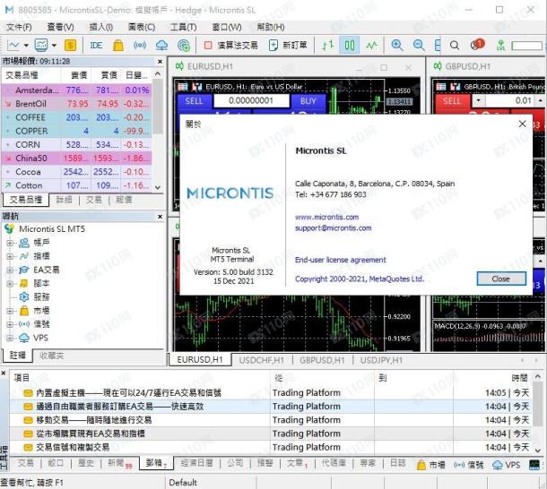This screenshot has width=547, height=489.
Task: Switch to 交易品種 tab in Market Watch
Action: pyautogui.click(x=26, y=200)
